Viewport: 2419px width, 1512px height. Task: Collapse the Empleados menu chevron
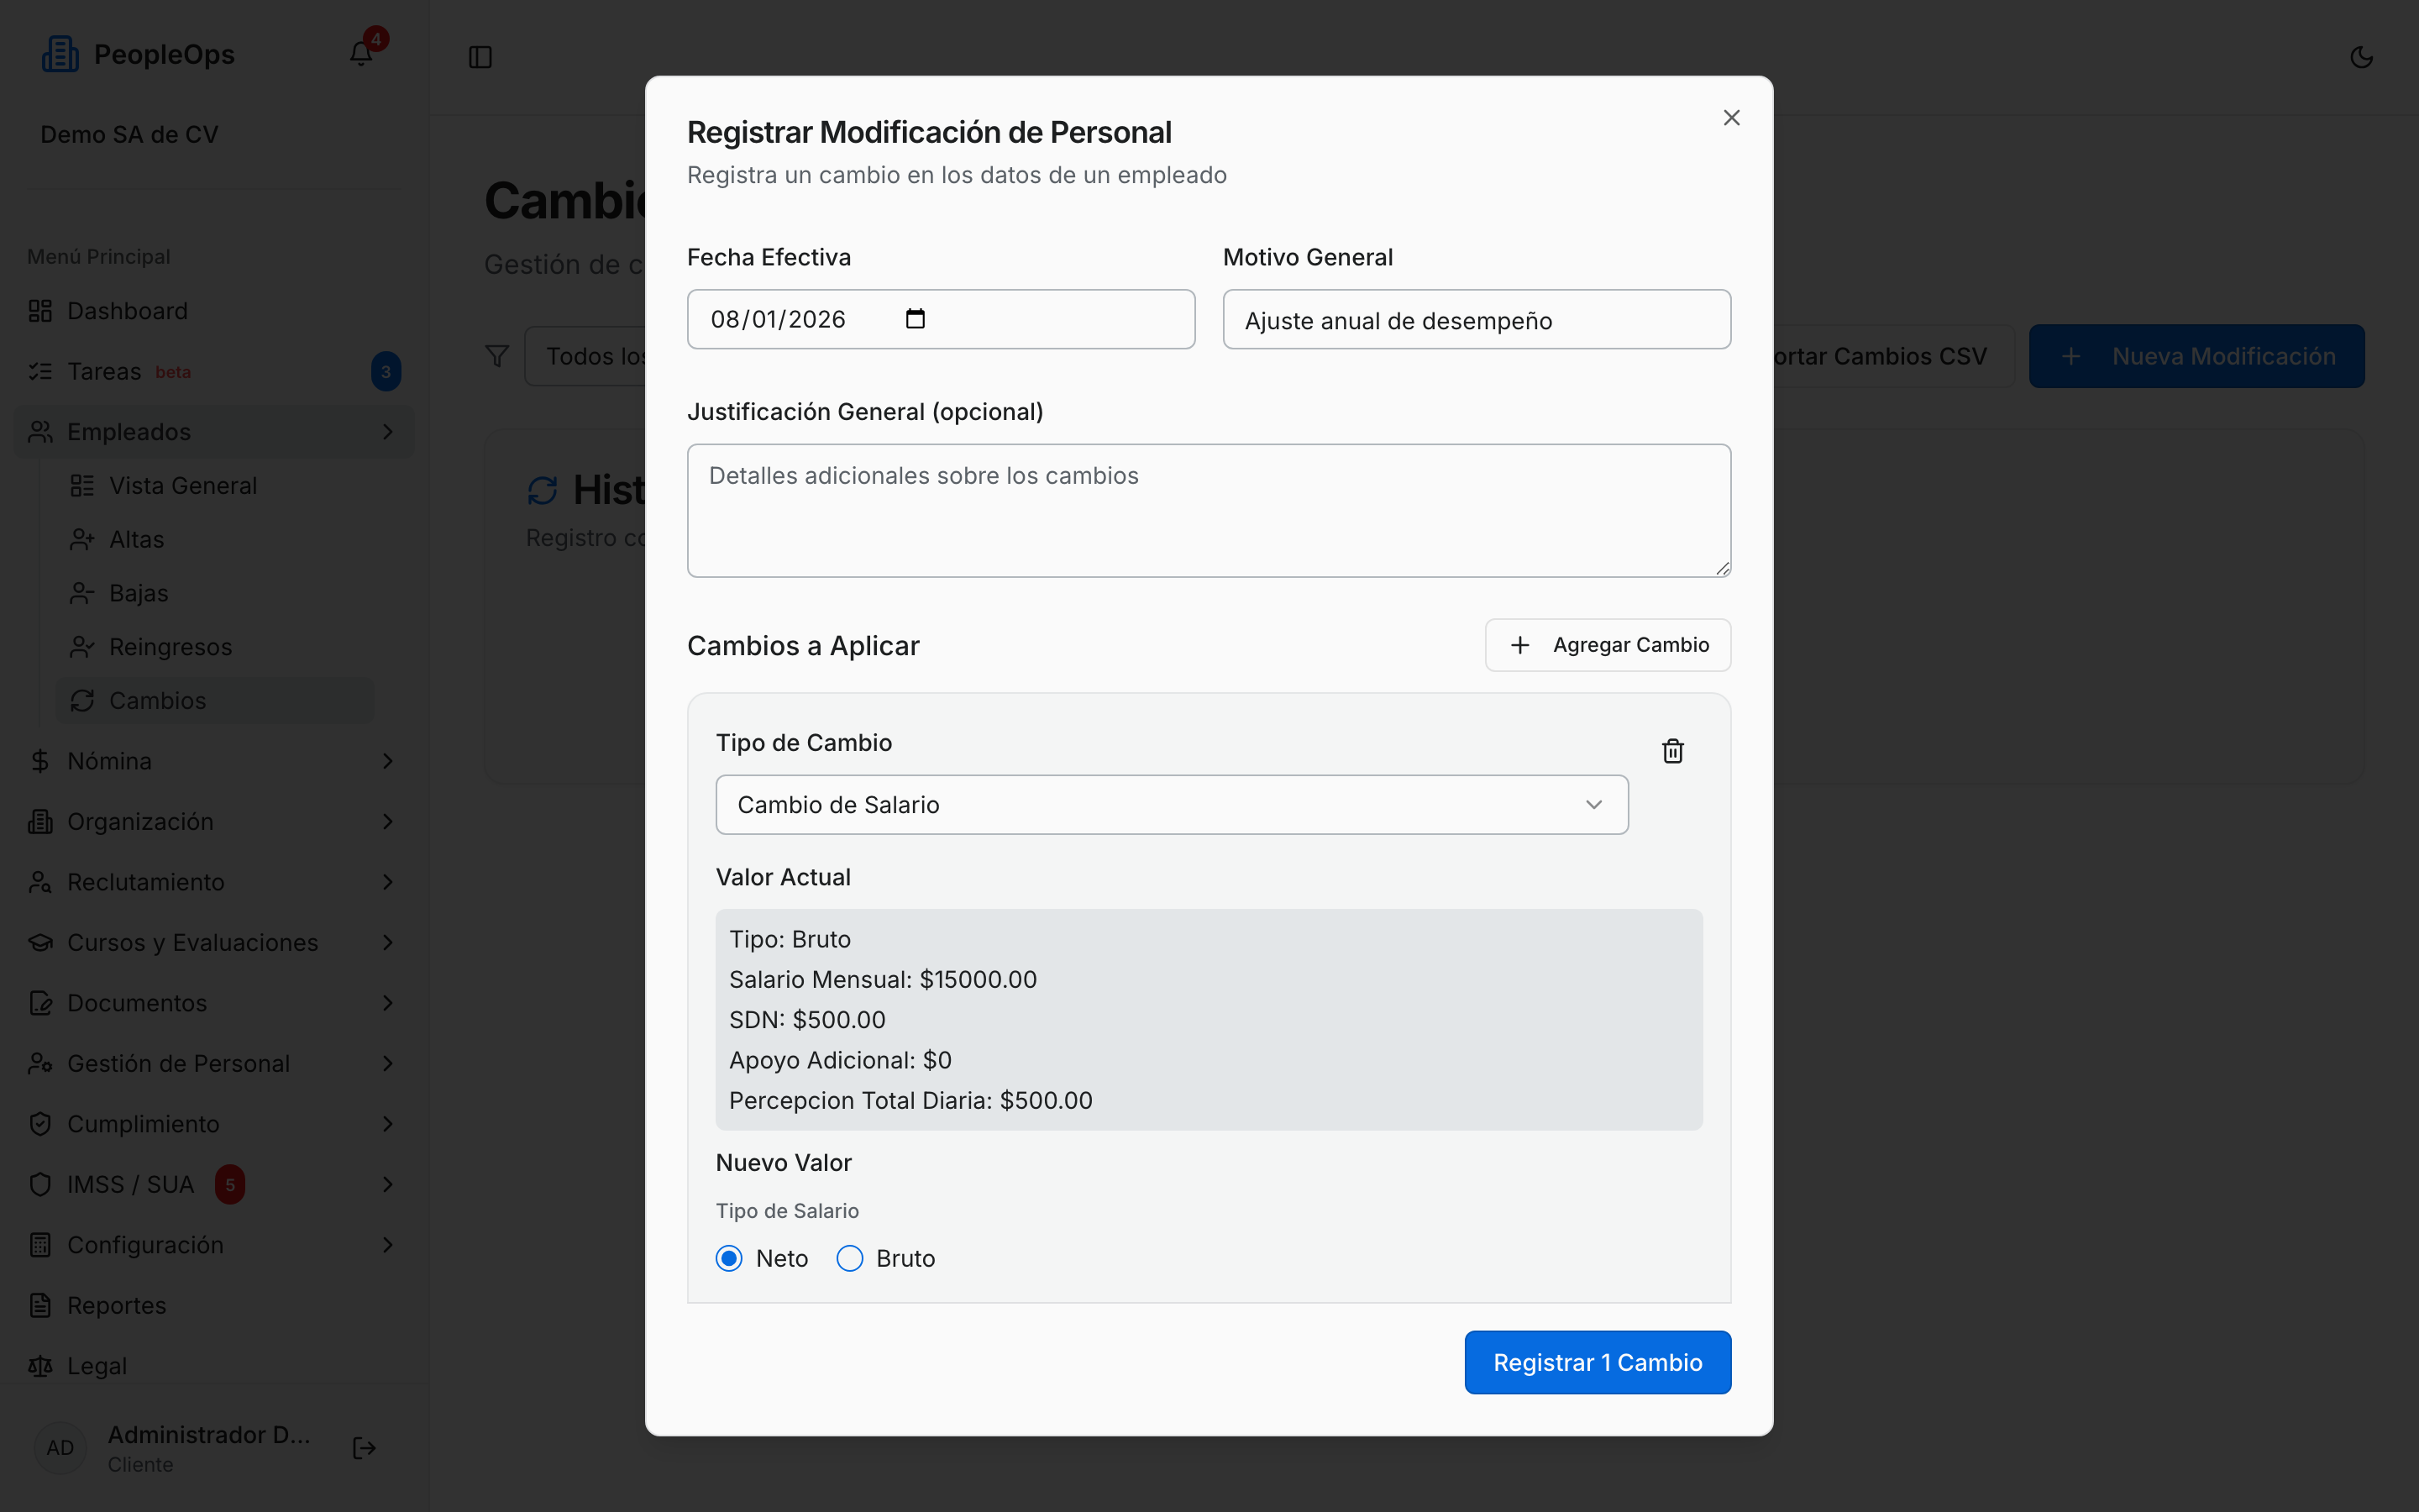388,432
